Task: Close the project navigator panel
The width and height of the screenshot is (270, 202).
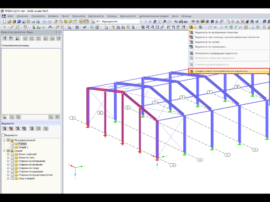Action: (60, 32)
